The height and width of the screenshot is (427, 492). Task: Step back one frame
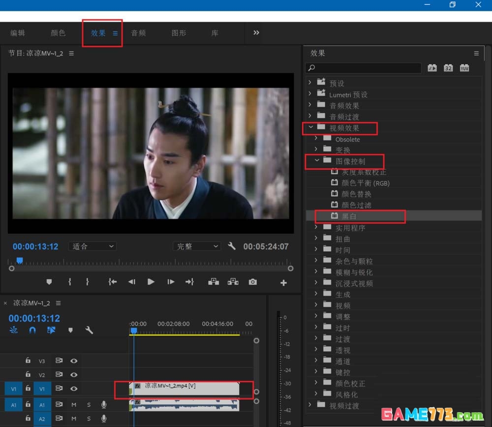(132, 282)
